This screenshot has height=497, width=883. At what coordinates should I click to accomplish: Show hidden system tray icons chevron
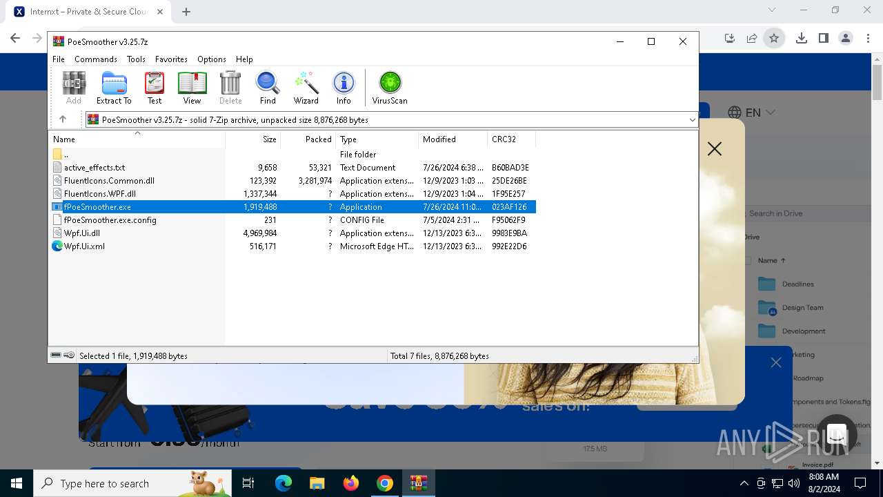(x=744, y=483)
